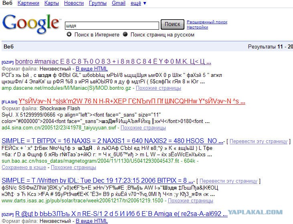Open Сохранено в кэше link
This screenshot has height=224, width=293.
[24, 167]
